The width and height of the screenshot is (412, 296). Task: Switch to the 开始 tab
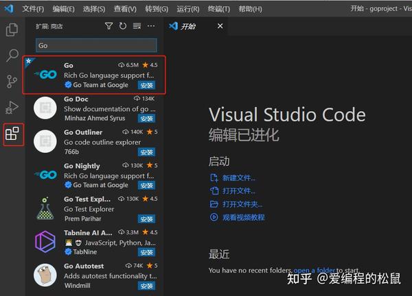pyautogui.click(x=188, y=26)
